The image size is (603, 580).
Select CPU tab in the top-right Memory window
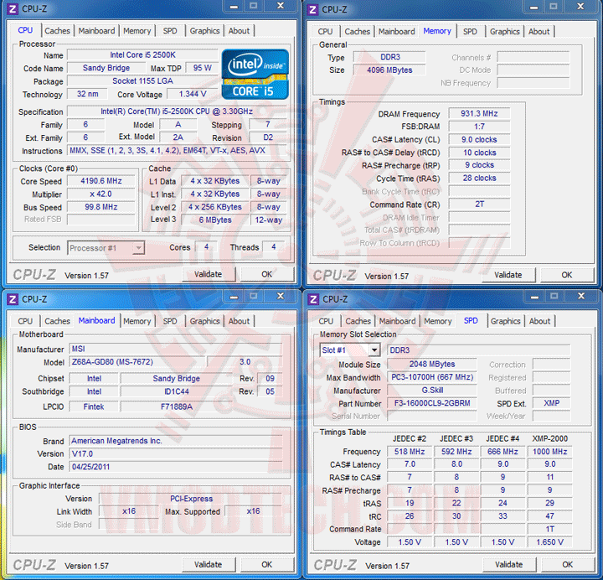(x=325, y=32)
